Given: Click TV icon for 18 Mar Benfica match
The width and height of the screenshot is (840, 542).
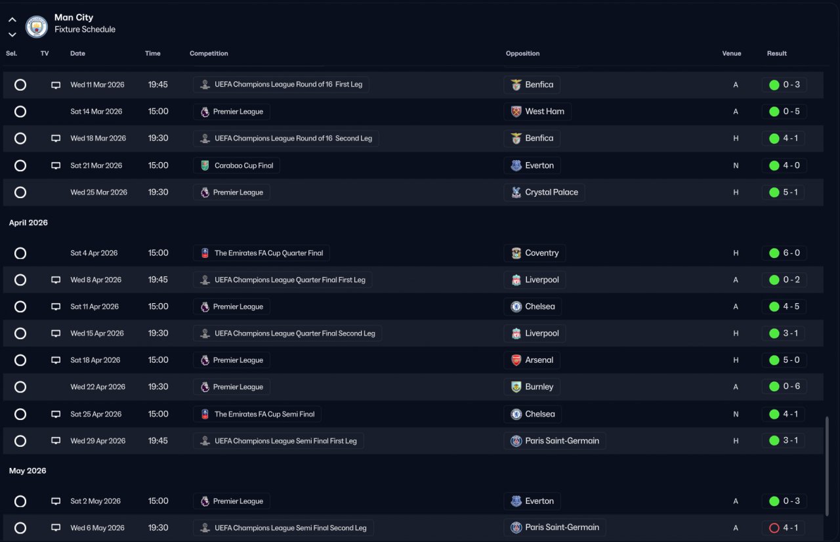Looking at the screenshot, I should pos(56,139).
